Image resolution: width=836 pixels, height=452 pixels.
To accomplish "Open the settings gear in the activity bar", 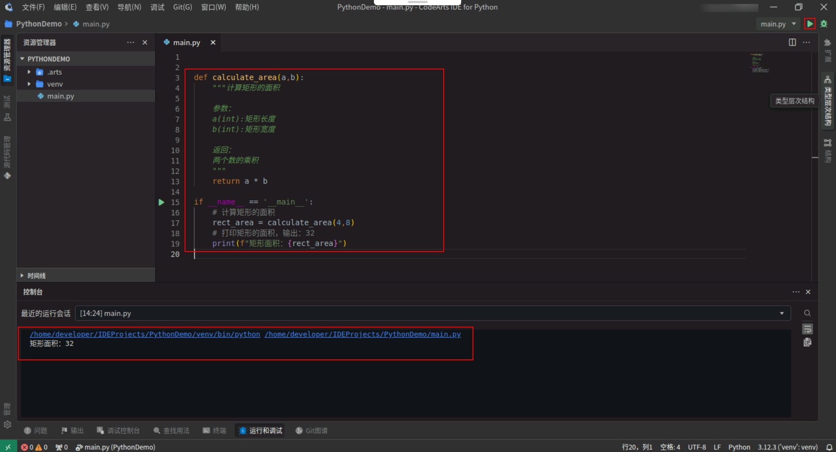I will (7, 424).
